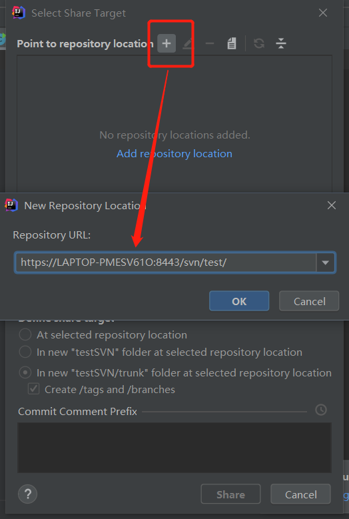
Task: Click the pencil Edit location icon
Action: click(188, 43)
